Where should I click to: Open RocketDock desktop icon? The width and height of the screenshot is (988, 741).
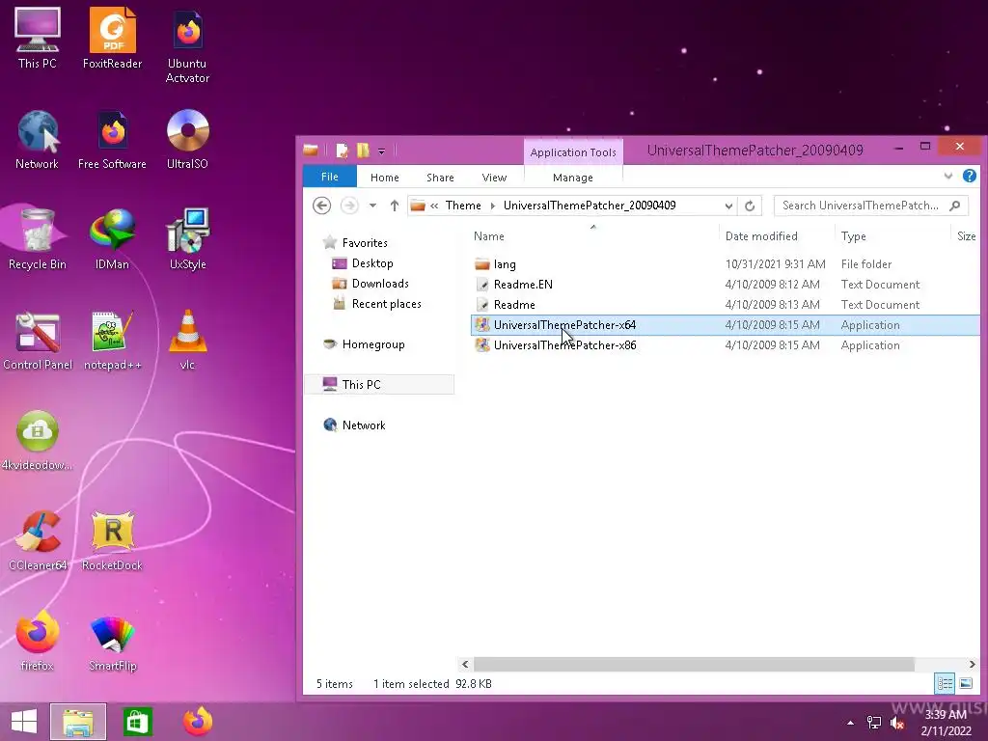[x=112, y=540]
